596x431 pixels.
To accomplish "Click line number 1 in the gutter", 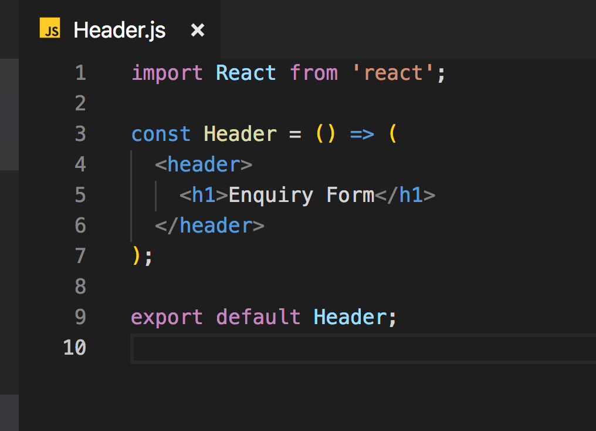I will click(x=80, y=73).
